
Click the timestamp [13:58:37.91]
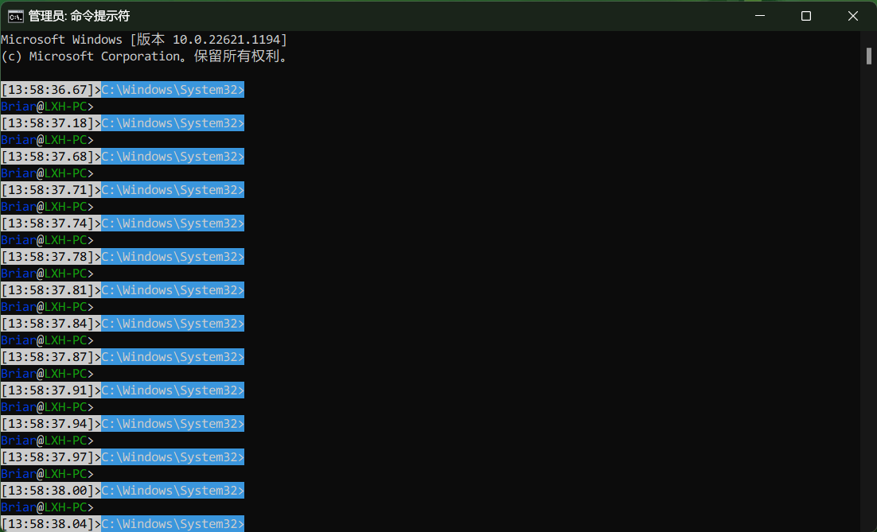[x=48, y=390]
